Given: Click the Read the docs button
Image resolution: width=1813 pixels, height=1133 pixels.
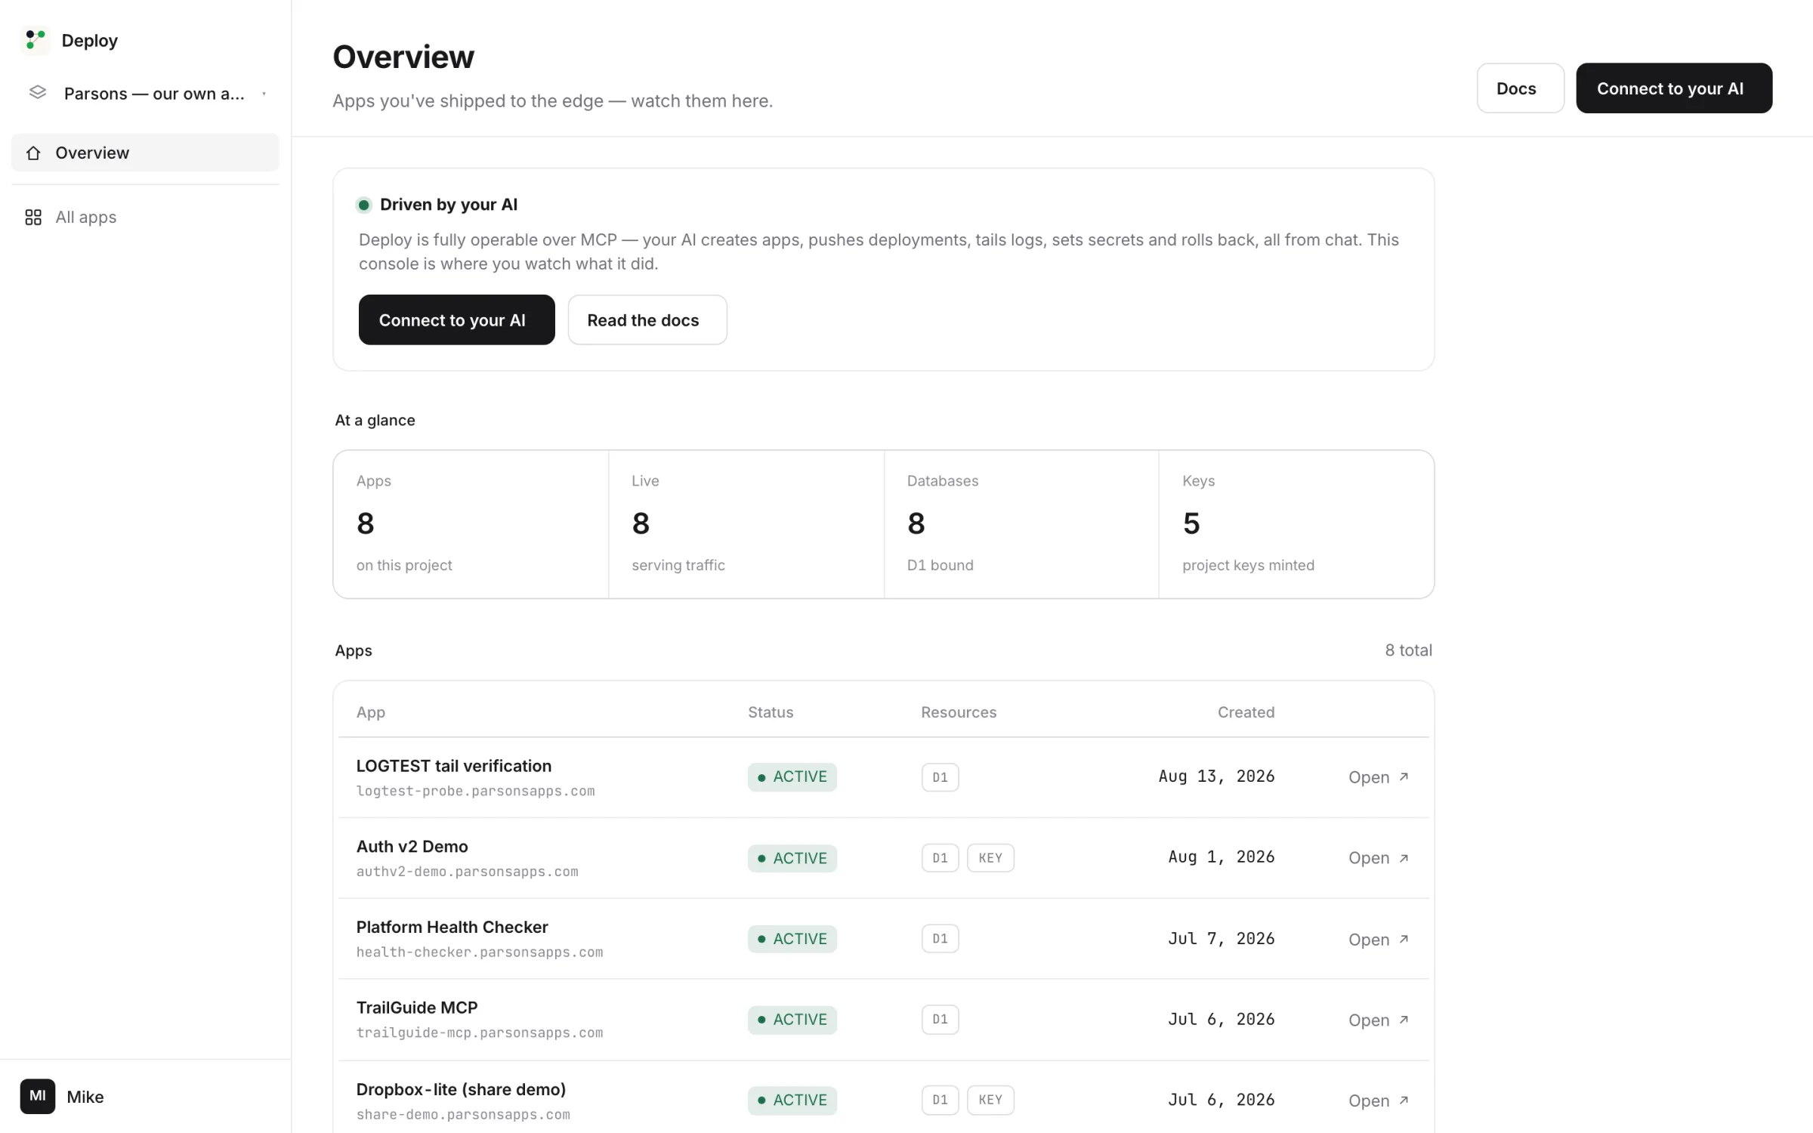Looking at the screenshot, I should (647, 320).
